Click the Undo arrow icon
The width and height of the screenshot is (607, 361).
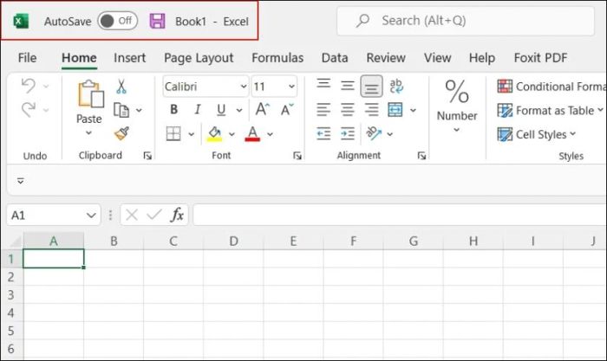[x=28, y=86]
